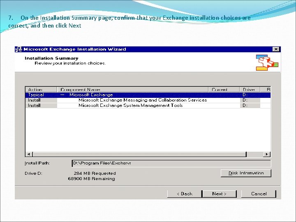
Task: Close the Installation Wizard window
Action: [276, 49]
